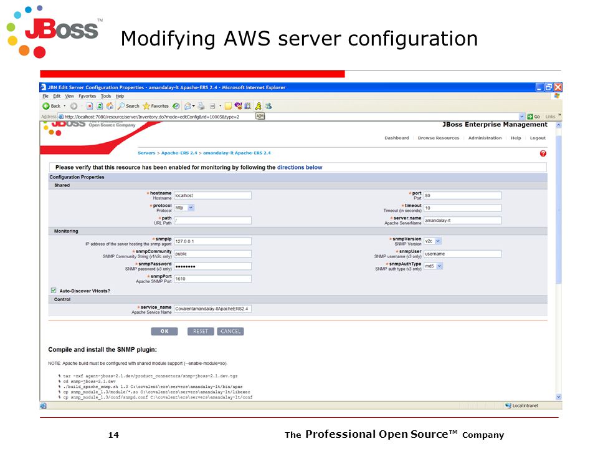
Task: Click the History/Media icon after Favorites
Action: click(x=176, y=106)
